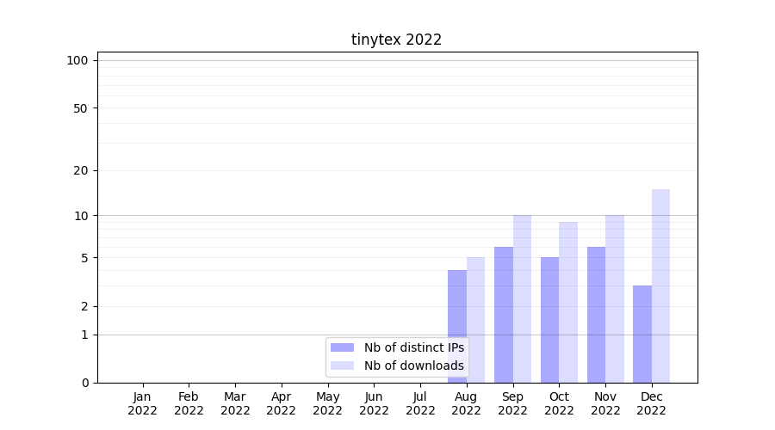Select the November distinct IPs bar

coord(596,315)
